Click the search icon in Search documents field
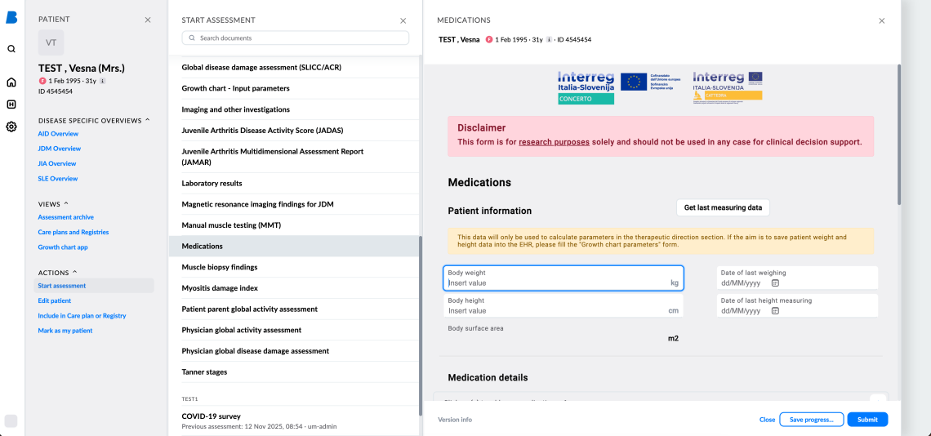 192,38
